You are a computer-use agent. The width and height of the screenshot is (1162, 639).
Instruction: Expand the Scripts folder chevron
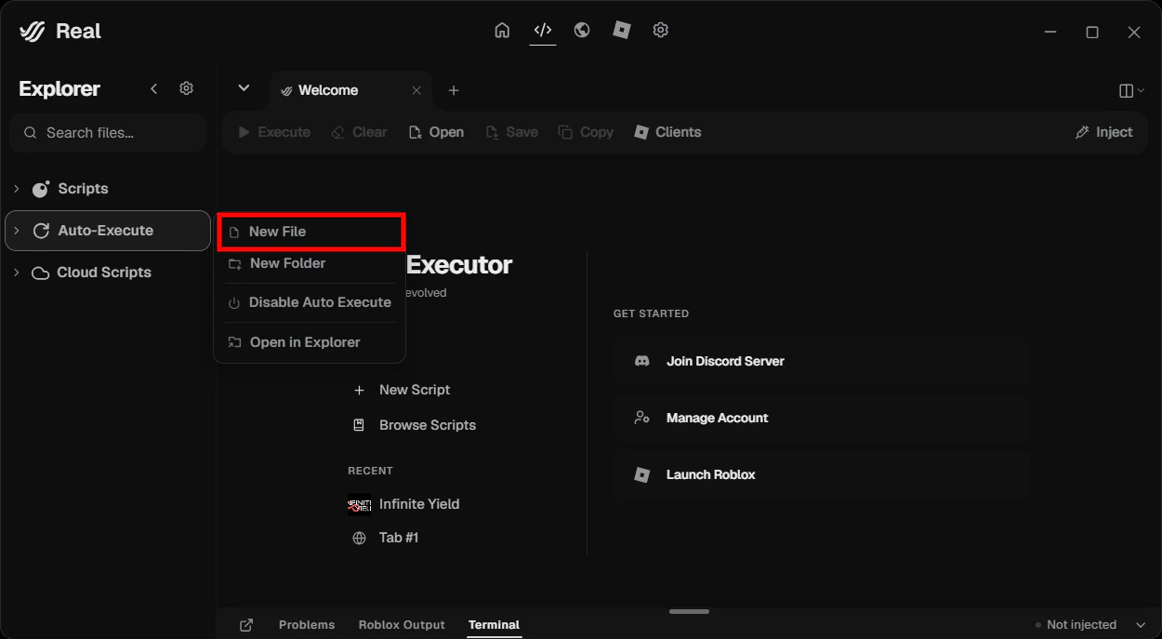(x=16, y=189)
